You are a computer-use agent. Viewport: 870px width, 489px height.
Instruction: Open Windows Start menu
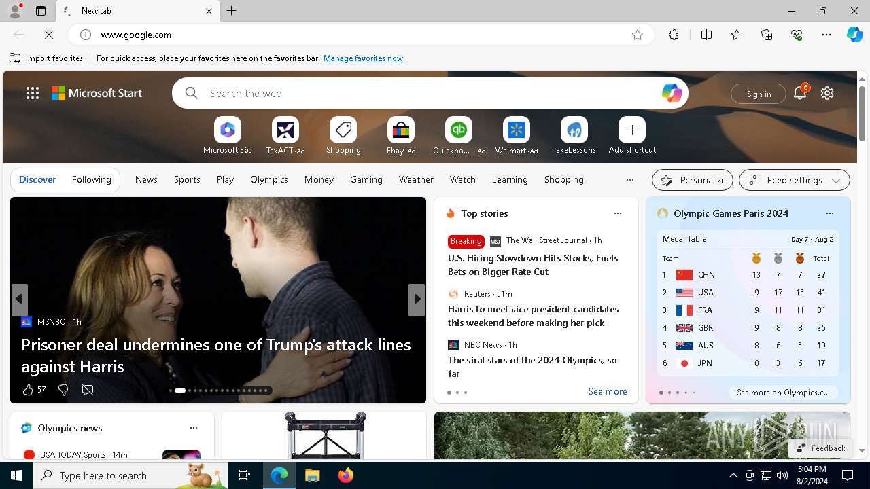tap(16, 475)
